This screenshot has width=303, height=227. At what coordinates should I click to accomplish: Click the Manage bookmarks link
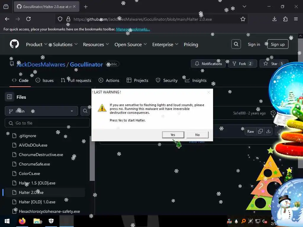[133, 29]
